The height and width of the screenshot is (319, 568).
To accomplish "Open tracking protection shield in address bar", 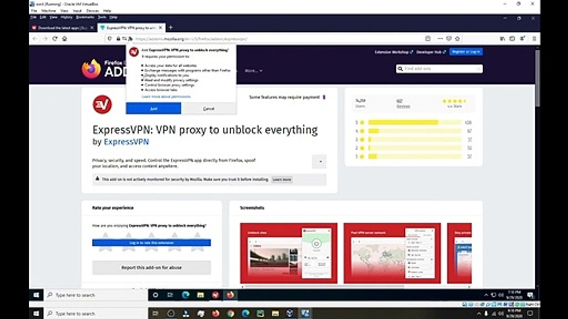I will (110, 39).
